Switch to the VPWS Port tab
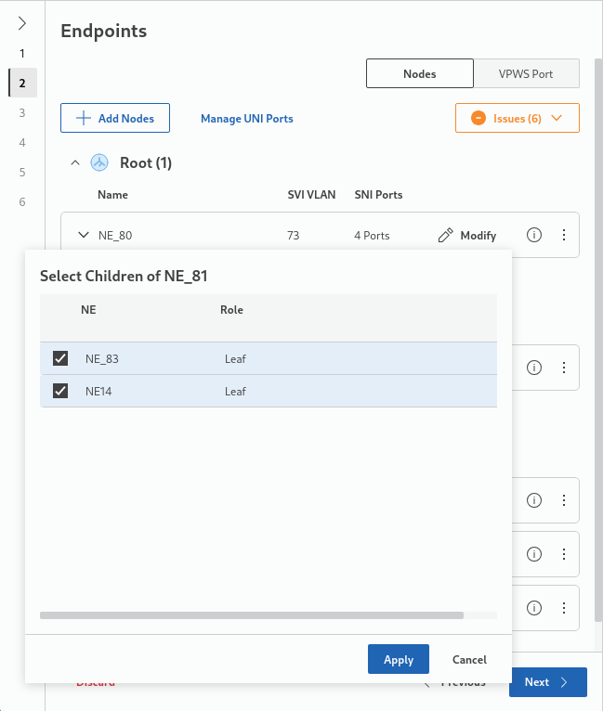Screen dimensions: 603x711 pyautogui.click(x=526, y=74)
